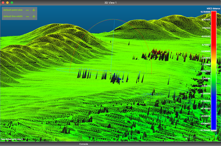Click the 0.000000 scale value
Viewport: 221px width, 146px height.
(x=206, y=71)
